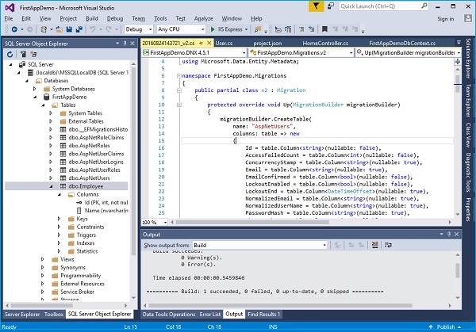Viewport: 476px width, 332px height.
Task: Open the Analyze menu
Action: pos(204,17)
